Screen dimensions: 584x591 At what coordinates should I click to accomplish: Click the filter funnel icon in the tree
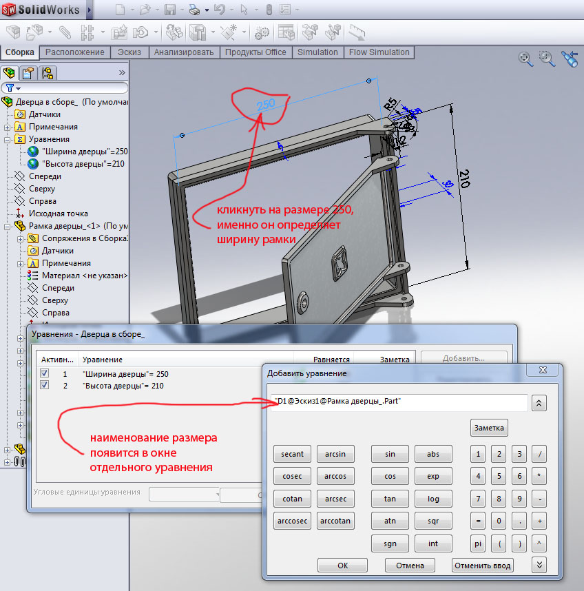pyautogui.click(x=10, y=88)
